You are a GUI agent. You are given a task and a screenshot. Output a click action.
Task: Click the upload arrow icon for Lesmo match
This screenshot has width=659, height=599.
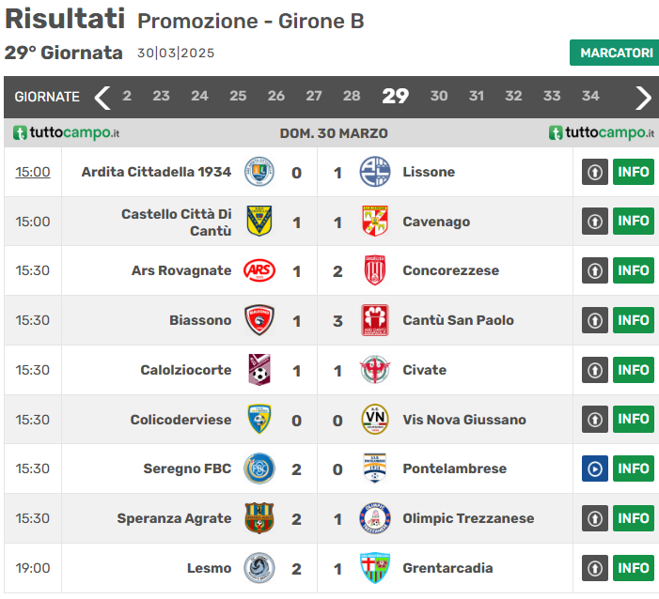tap(594, 568)
